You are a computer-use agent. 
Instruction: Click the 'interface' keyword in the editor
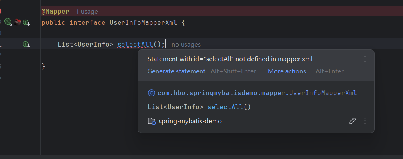pos(87,22)
